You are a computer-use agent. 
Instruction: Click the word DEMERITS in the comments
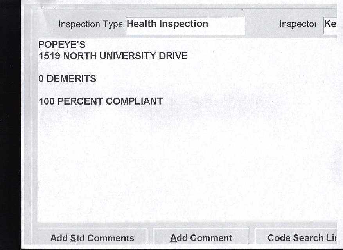71,79
